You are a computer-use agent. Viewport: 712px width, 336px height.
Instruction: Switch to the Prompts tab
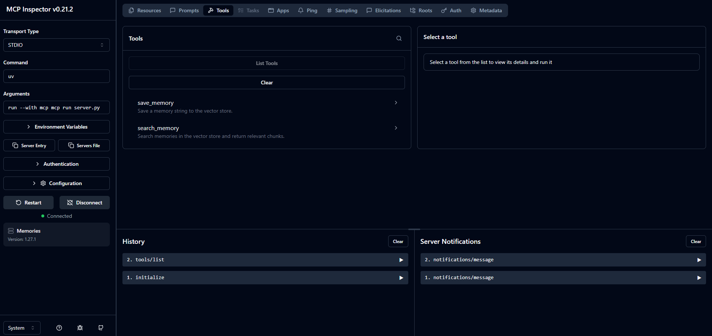pos(184,10)
